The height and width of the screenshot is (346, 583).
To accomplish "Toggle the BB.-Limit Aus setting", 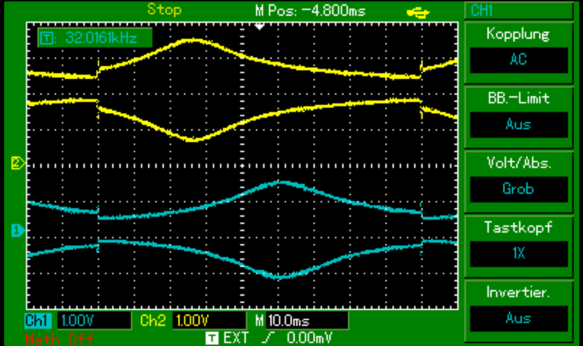I will click(518, 124).
